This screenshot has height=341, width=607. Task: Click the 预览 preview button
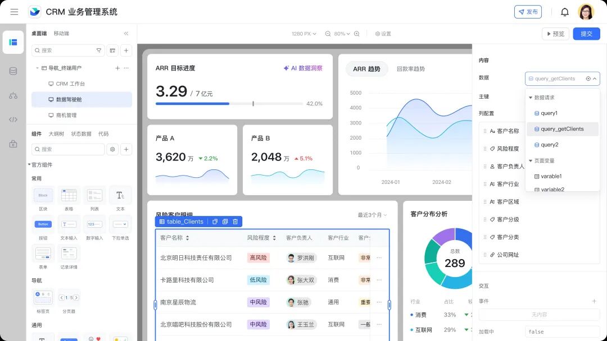click(555, 34)
